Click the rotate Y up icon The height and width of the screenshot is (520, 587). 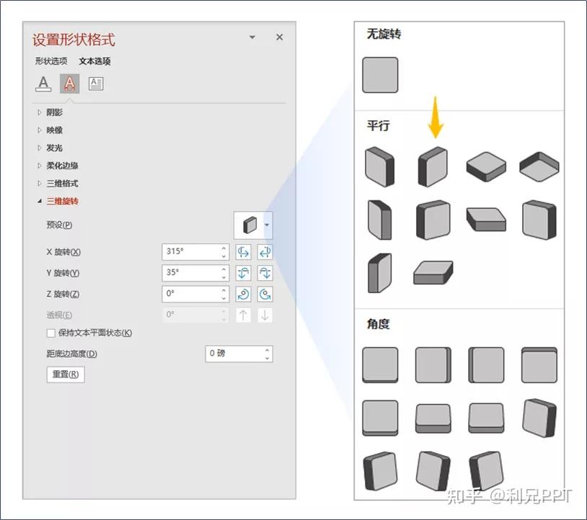[243, 272]
